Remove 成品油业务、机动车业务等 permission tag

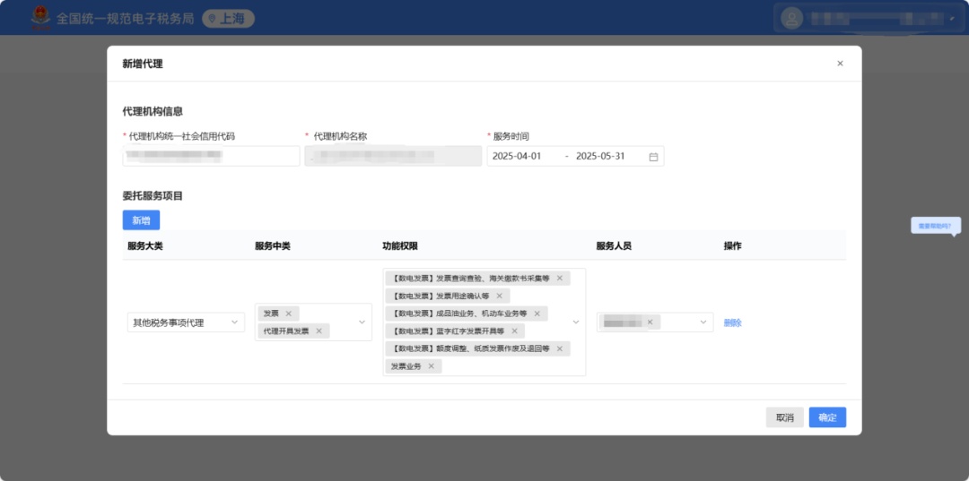(x=537, y=314)
